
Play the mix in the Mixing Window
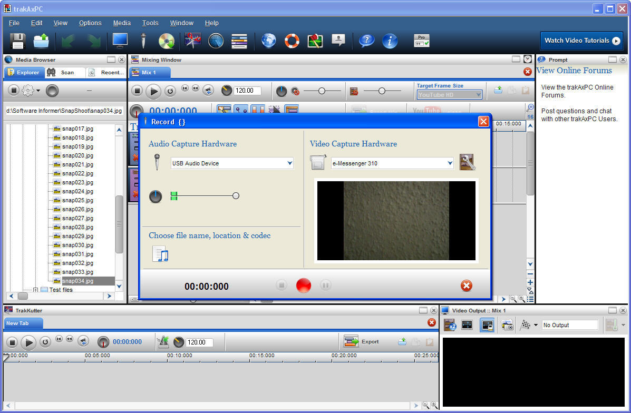(153, 91)
